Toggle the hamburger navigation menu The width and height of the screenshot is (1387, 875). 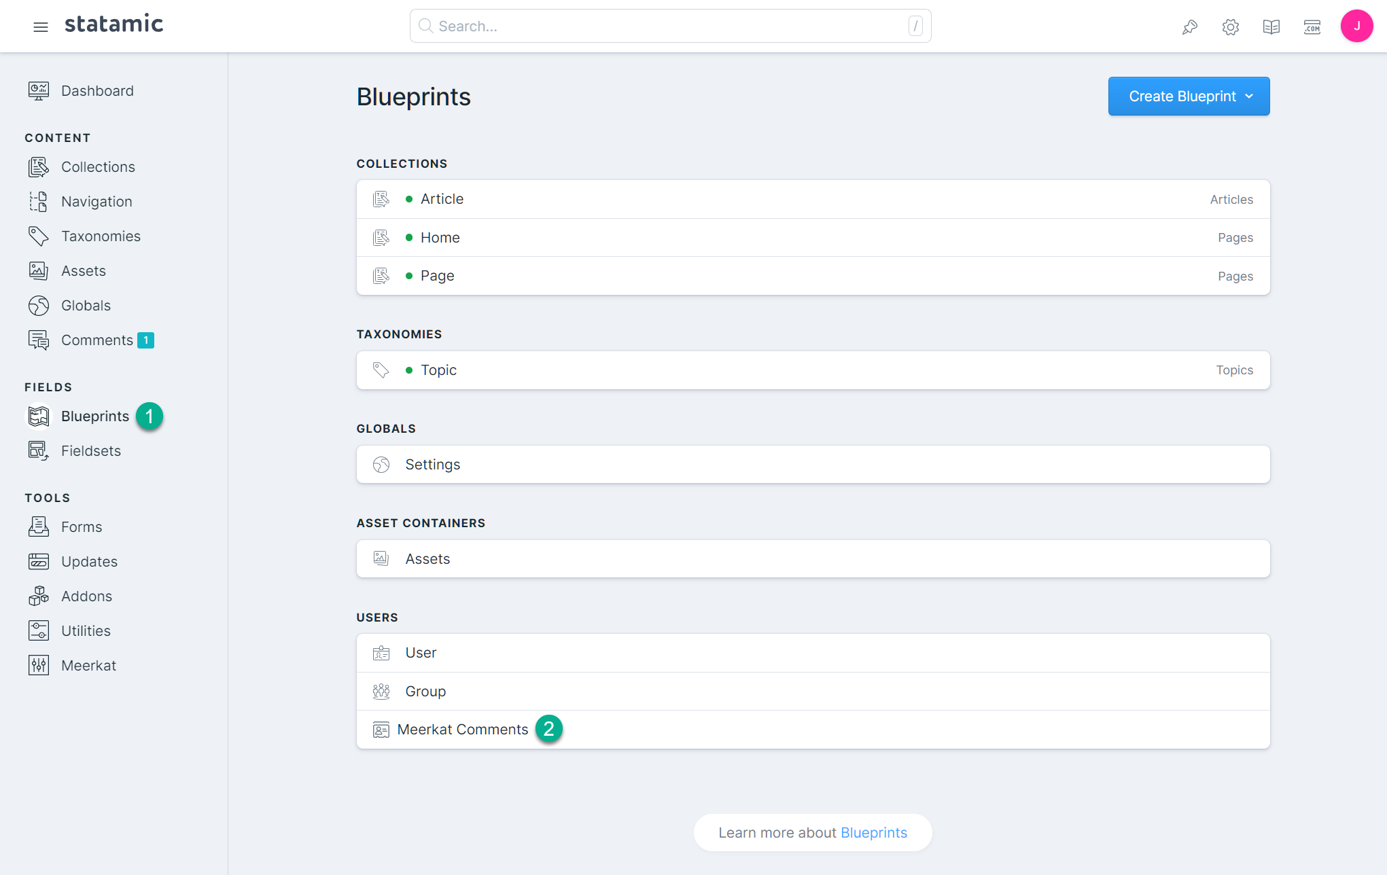pos(41,26)
